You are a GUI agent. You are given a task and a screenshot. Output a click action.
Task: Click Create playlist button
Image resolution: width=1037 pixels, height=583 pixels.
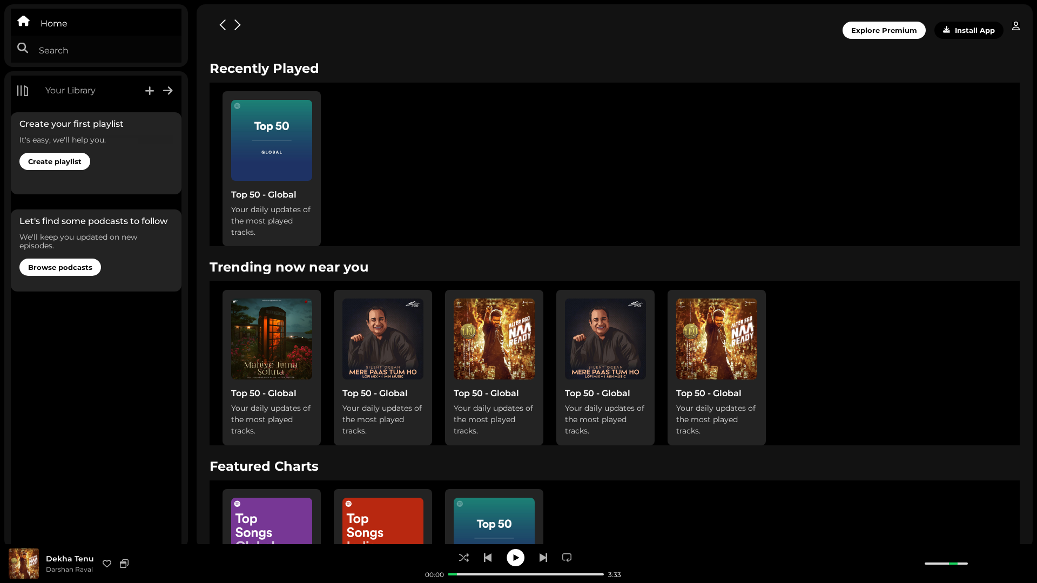coord(55,161)
